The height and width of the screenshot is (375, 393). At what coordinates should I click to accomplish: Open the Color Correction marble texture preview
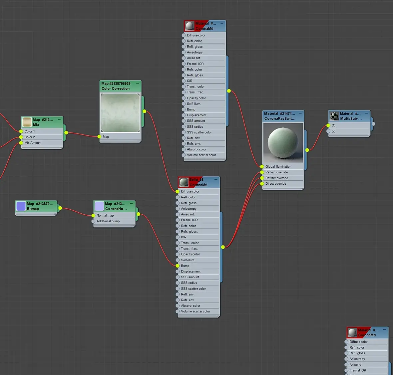tap(120, 113)
